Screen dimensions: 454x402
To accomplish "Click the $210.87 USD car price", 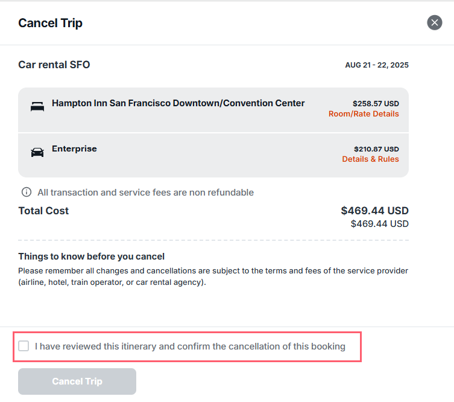I will pos(376,149).
